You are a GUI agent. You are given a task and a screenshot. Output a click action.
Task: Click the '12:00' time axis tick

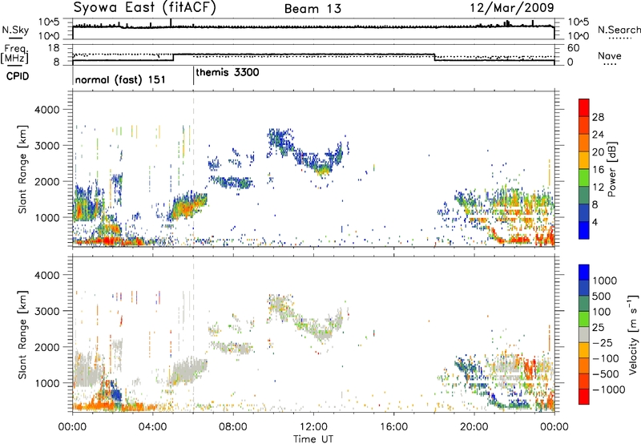pos(313,427)
